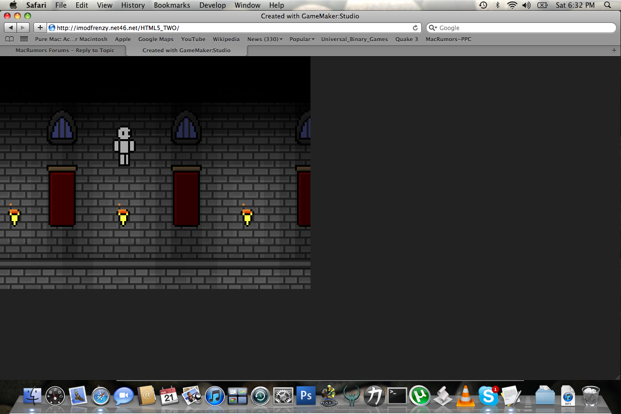621x414 pixels.
Task: Open the Help menu
Action: (277, 5)
